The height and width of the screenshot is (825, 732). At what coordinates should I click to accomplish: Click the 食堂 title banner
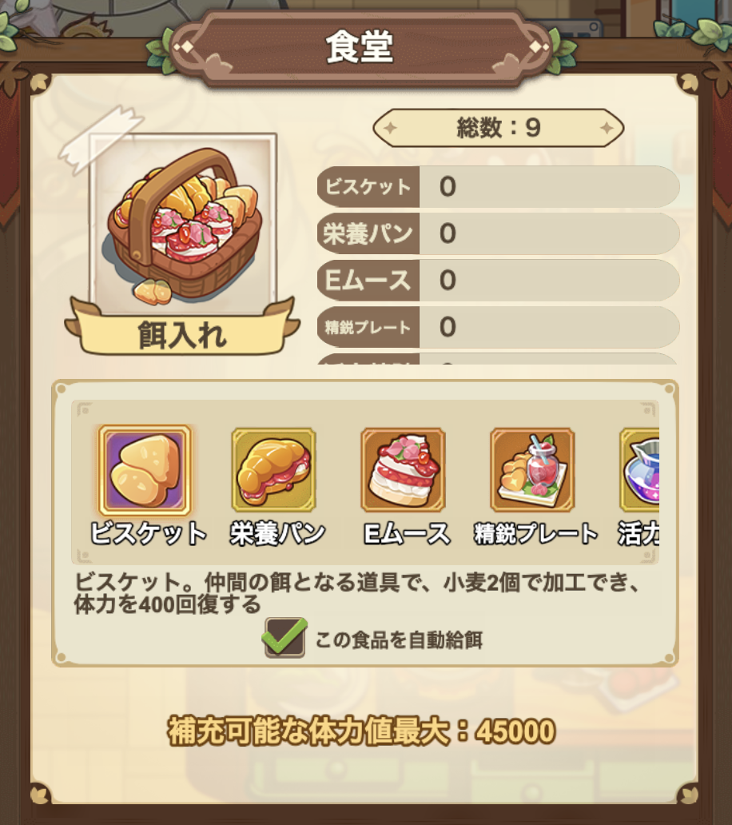(x=360, y=47)
